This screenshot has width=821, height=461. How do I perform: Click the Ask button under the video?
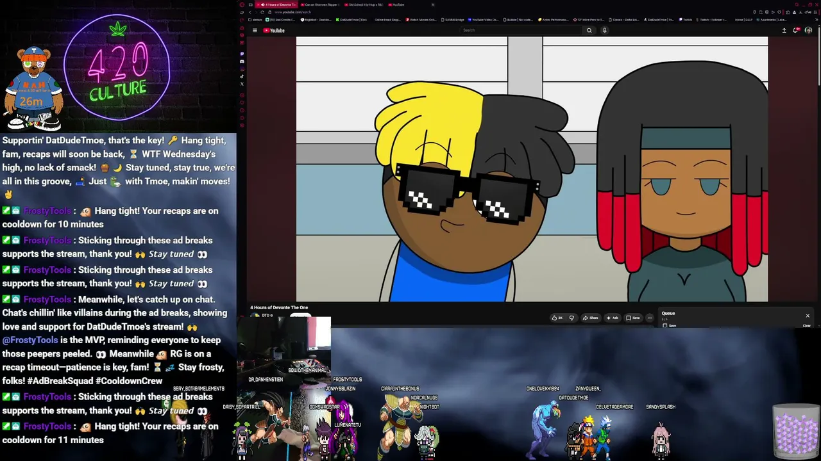coord(613,318)
